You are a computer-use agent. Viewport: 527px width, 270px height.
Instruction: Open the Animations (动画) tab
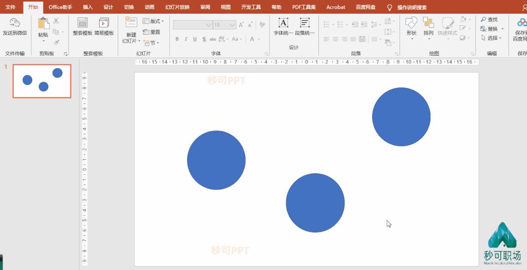(x=150, y=7)
